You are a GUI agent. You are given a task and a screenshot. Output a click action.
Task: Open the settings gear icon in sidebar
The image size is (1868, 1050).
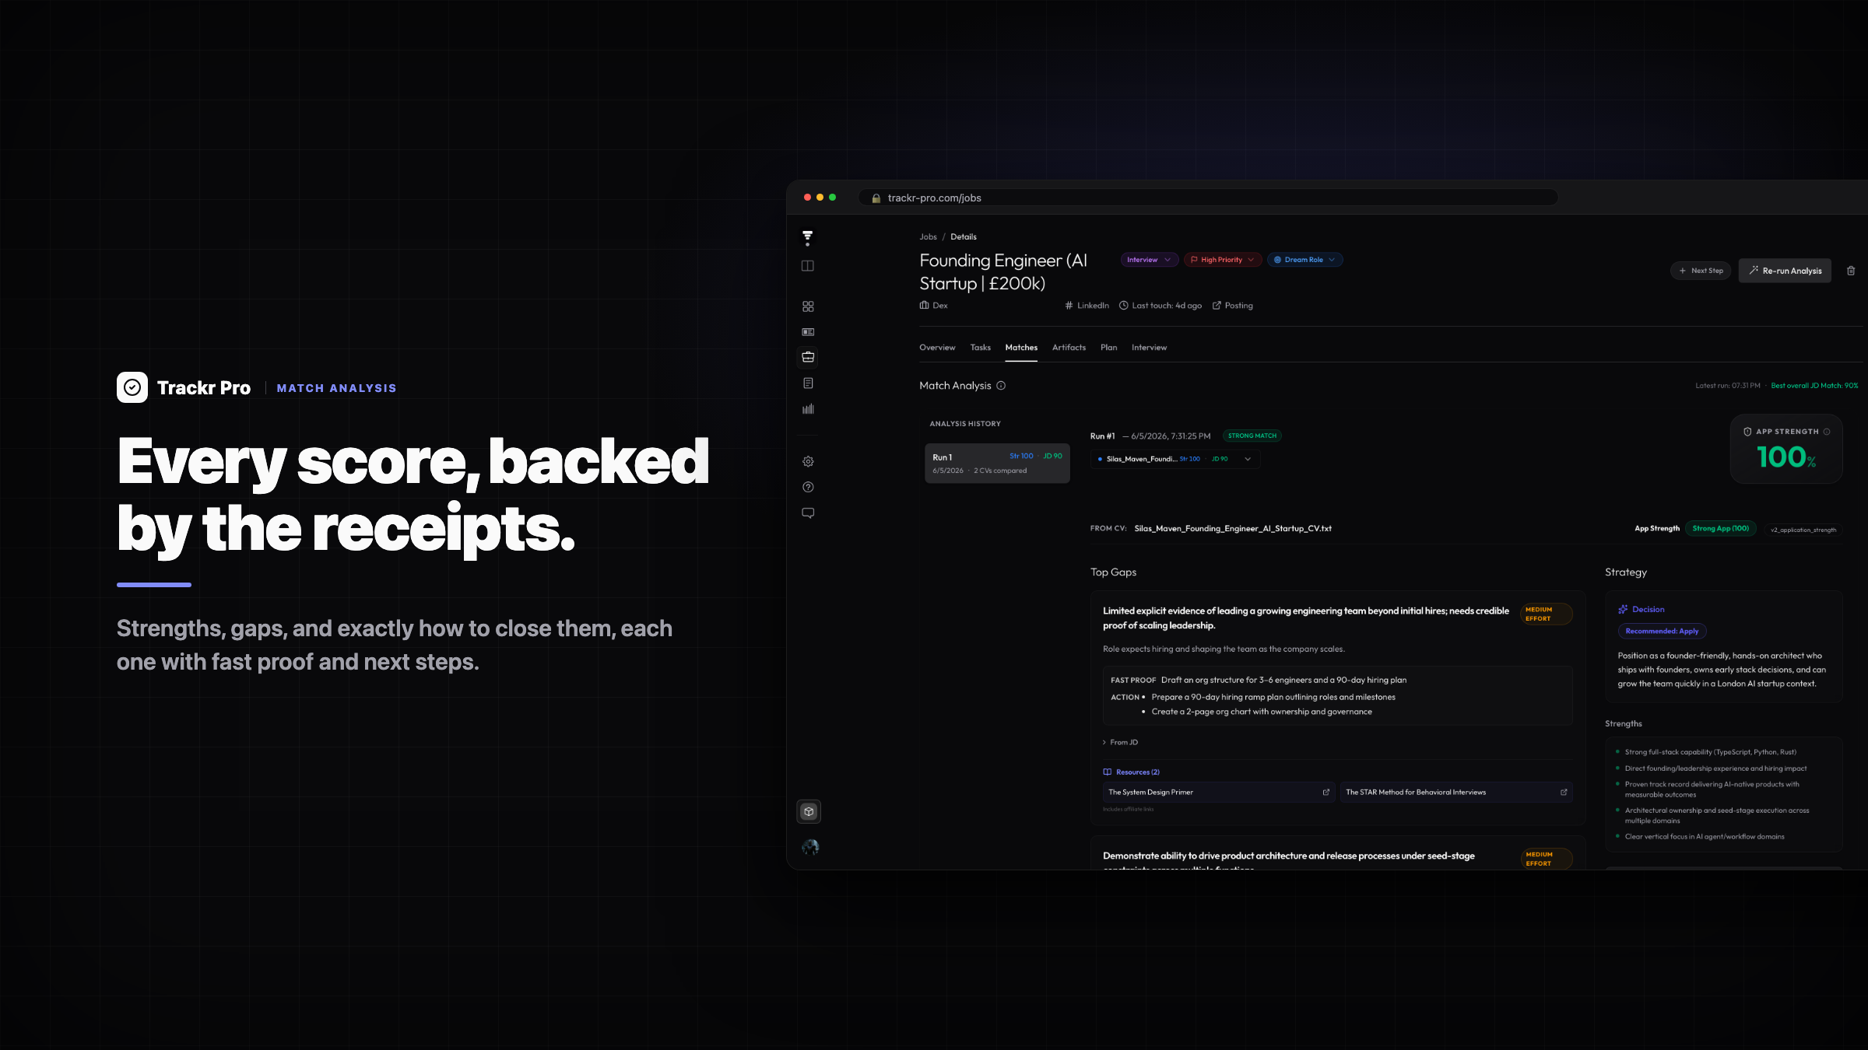pos(808,462)
